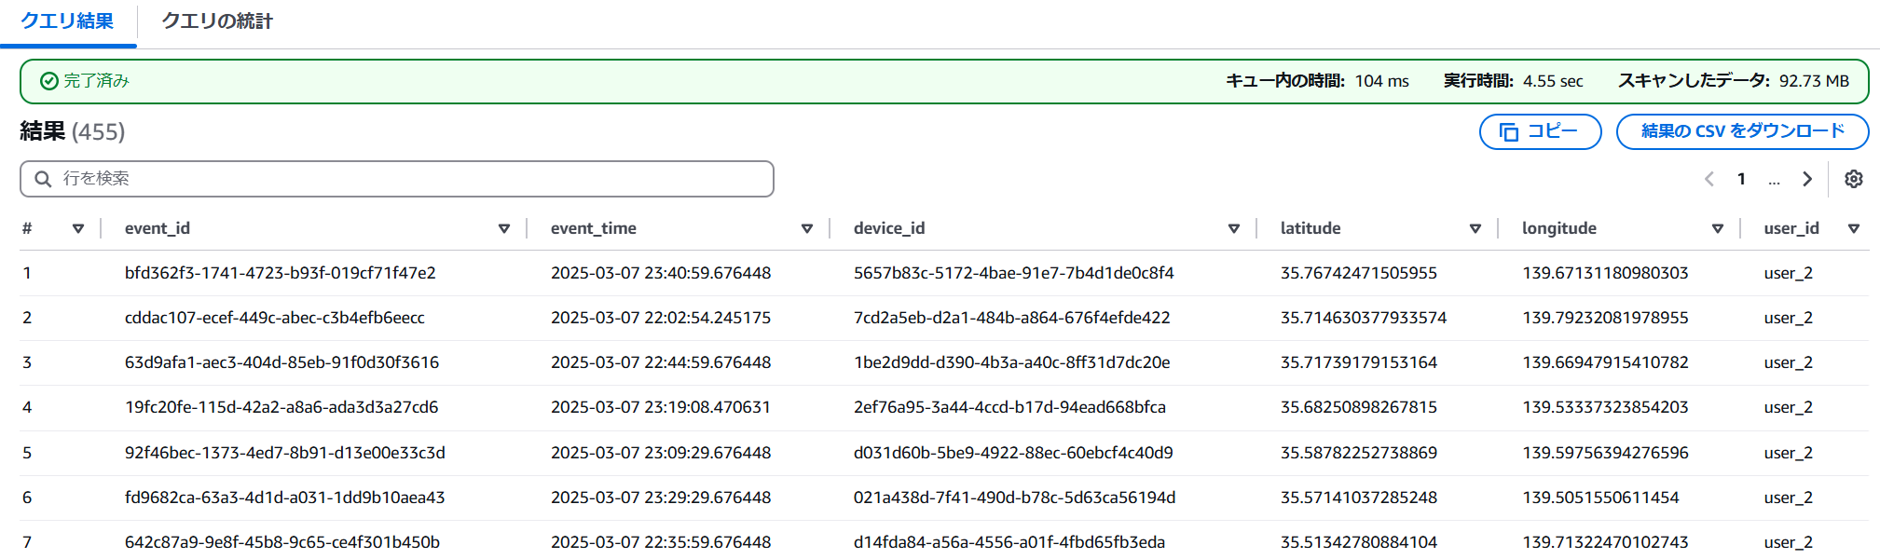This screenshot has height=559, width=1880.
Task: Click the device_id column header
Action: tap(889, 228)
